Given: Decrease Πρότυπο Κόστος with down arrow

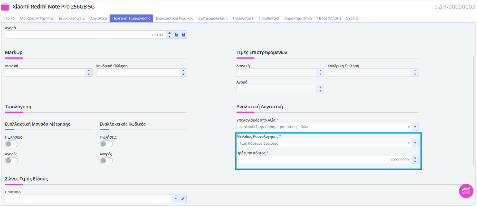Looking at the screenshot, I should point(415,161).
